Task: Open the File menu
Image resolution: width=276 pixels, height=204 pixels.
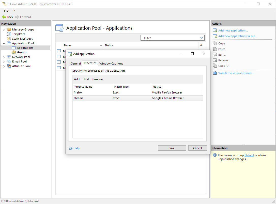Action: 6,11
